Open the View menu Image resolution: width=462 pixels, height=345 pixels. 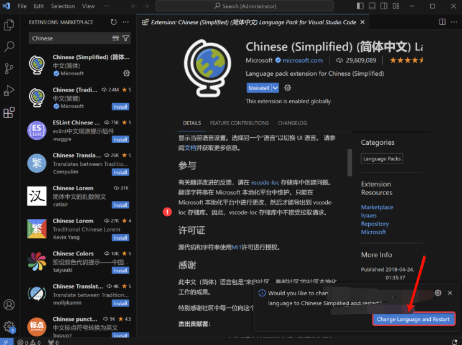click(x=88, y=6)
